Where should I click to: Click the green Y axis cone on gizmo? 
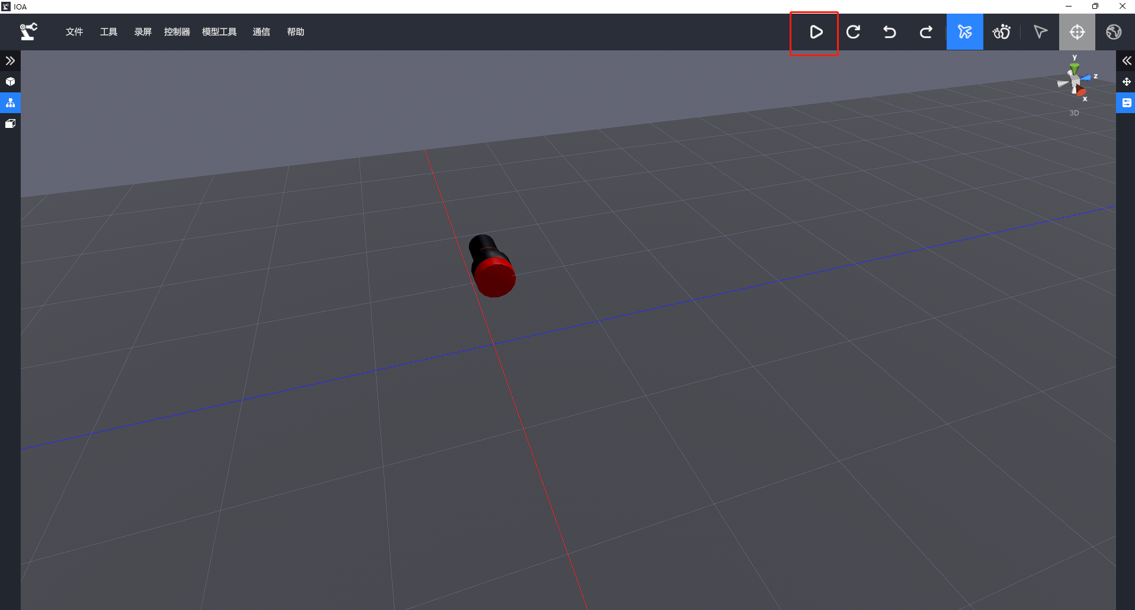[x=1074, y=69]
